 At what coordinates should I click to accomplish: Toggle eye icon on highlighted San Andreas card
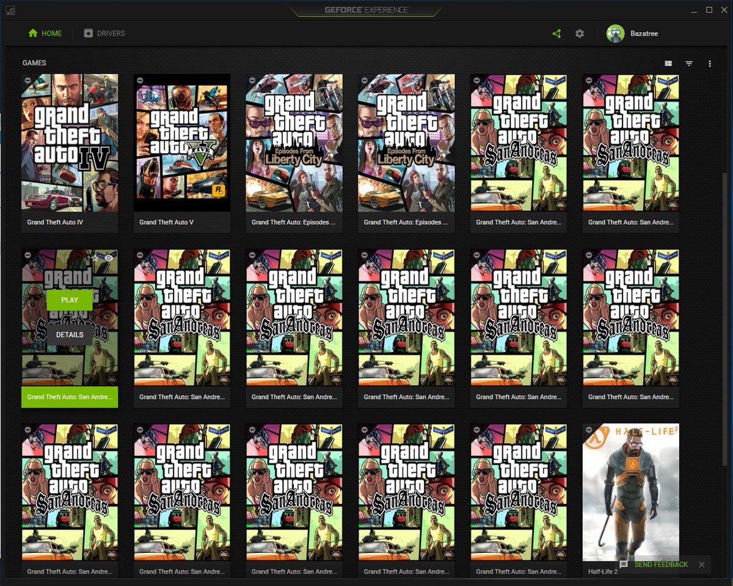109,258
